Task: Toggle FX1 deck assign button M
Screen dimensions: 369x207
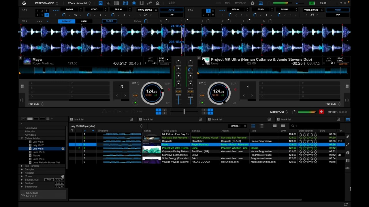Action: click(x=47, y=15)
